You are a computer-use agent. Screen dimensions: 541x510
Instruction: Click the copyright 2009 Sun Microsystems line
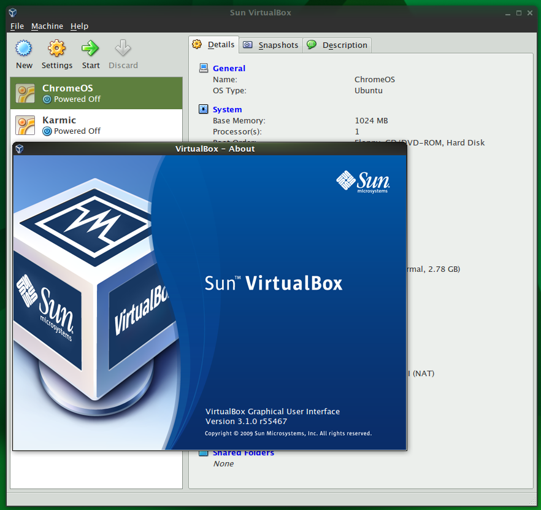pyautogui.click(x=288, y=433)
